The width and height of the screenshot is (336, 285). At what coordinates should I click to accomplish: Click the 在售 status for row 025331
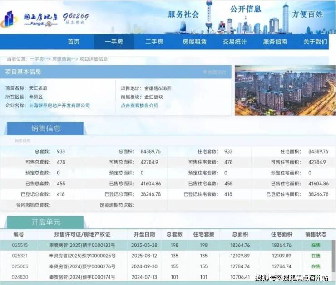[316, 256]
